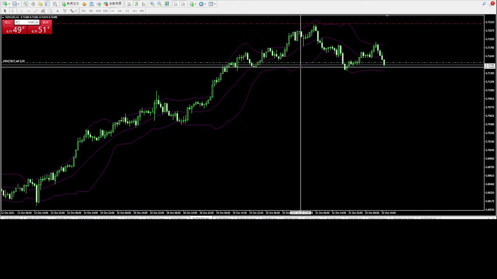The height and width of the screenshot is (279, 497).
Task: Click the New Order (新規注文) toolbar button
Action: [70, 4]
